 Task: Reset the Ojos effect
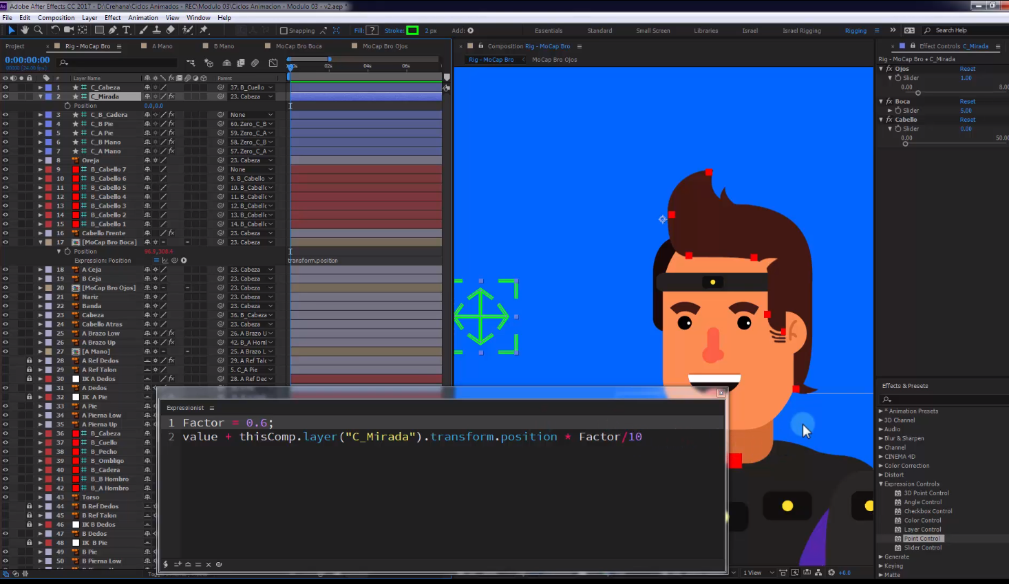(x=967, y=69)
